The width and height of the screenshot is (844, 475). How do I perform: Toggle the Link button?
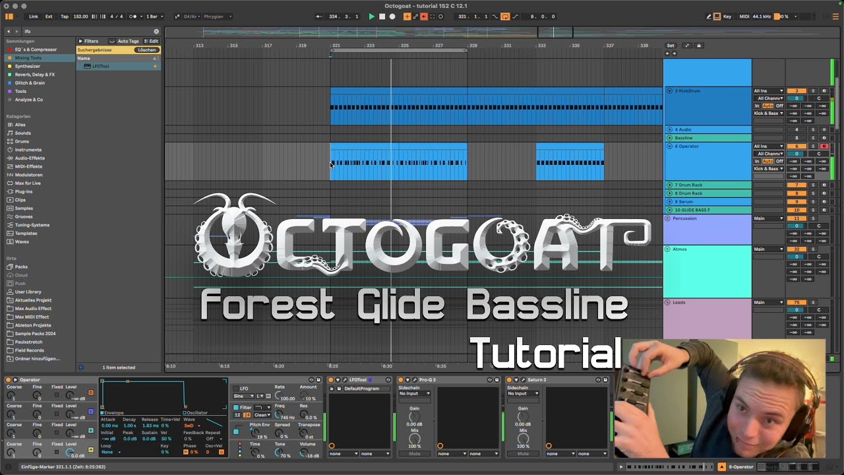click(33, 16)
